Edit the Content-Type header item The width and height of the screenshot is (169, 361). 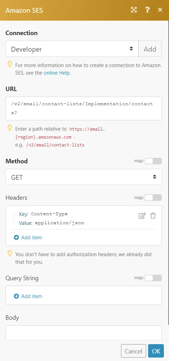(142, 216)
